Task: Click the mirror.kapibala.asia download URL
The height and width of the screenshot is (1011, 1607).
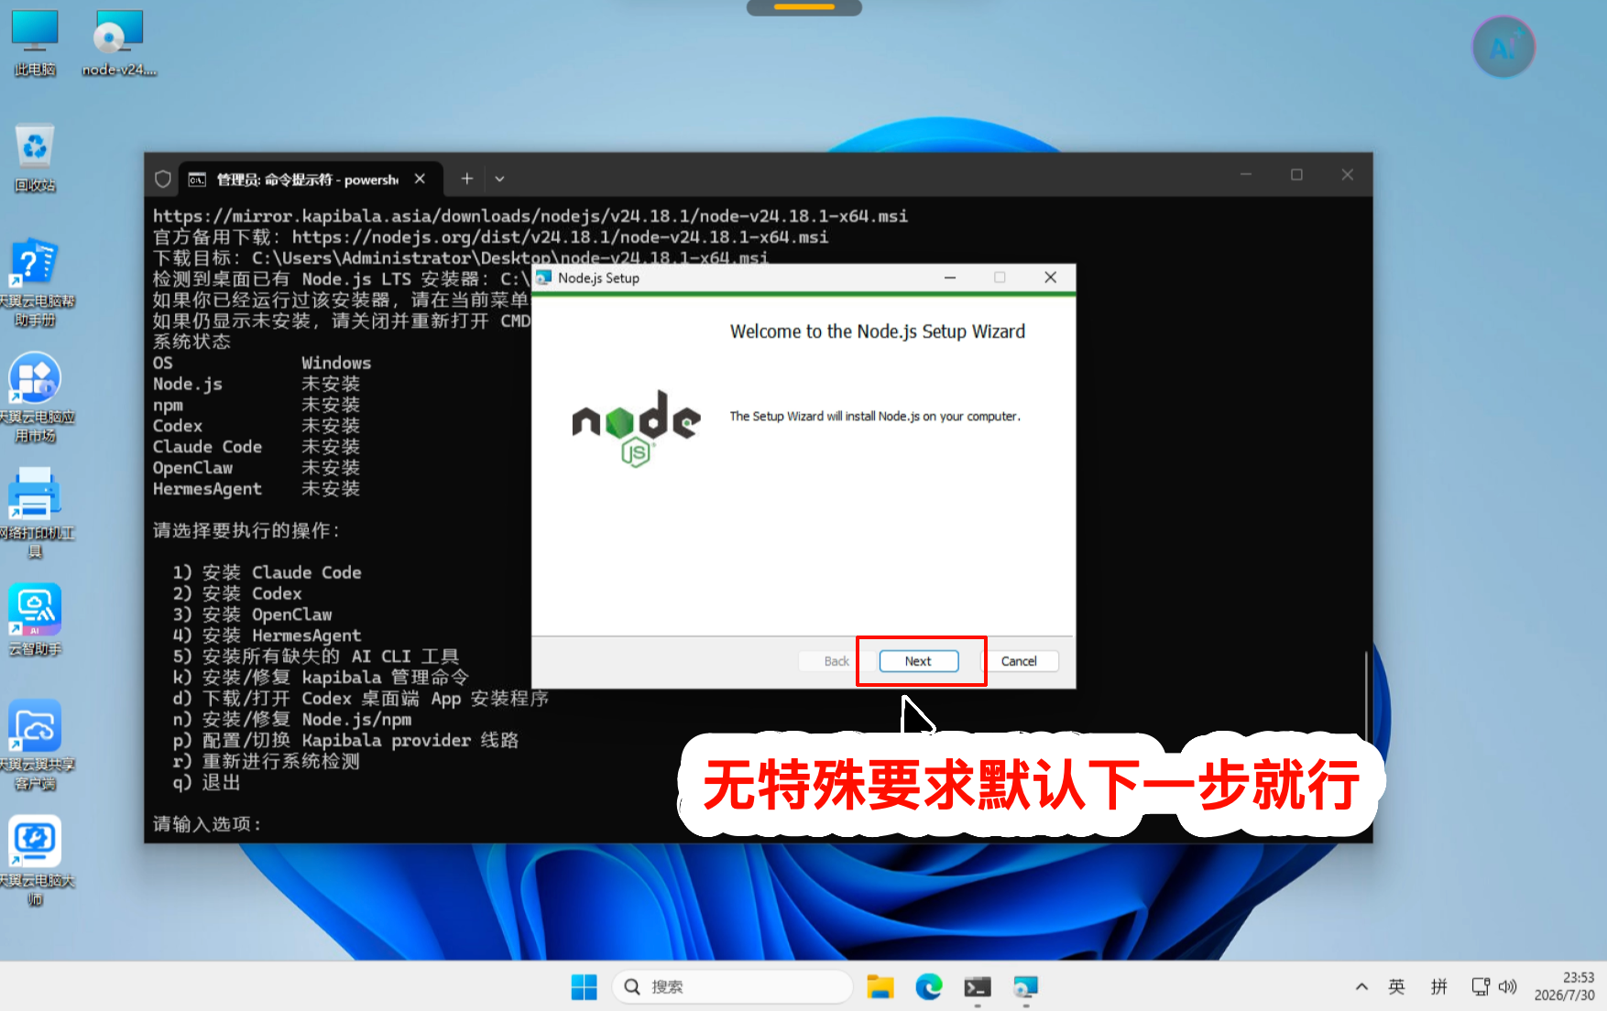Action: (530, 216)
